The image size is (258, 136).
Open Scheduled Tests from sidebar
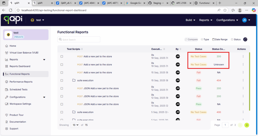[18, 89]
